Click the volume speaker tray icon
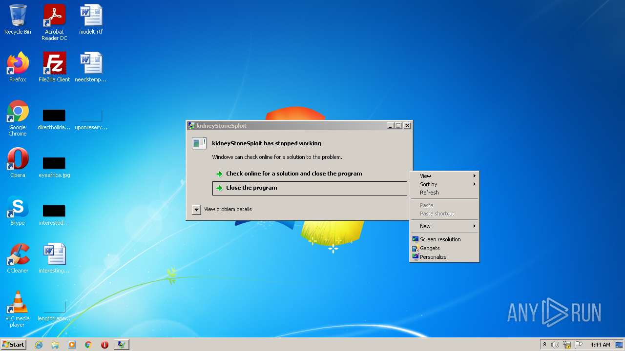625x351 pixels. click(555, 345)
